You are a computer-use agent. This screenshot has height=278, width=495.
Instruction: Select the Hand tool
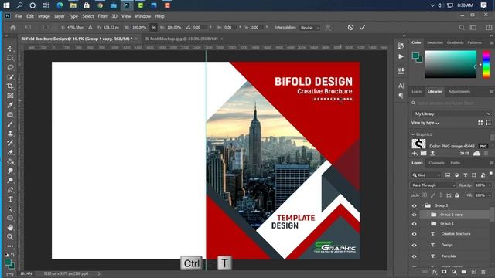pos(10,227)
